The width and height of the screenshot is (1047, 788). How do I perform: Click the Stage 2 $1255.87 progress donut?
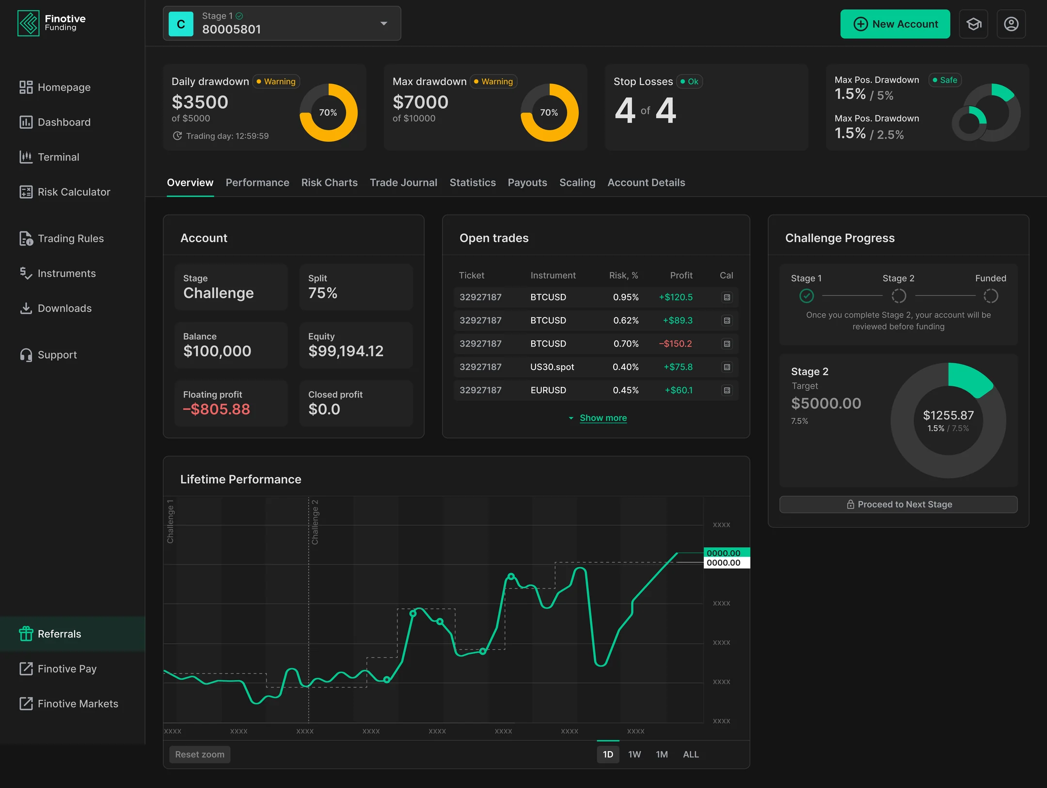(x=948, y=420)
